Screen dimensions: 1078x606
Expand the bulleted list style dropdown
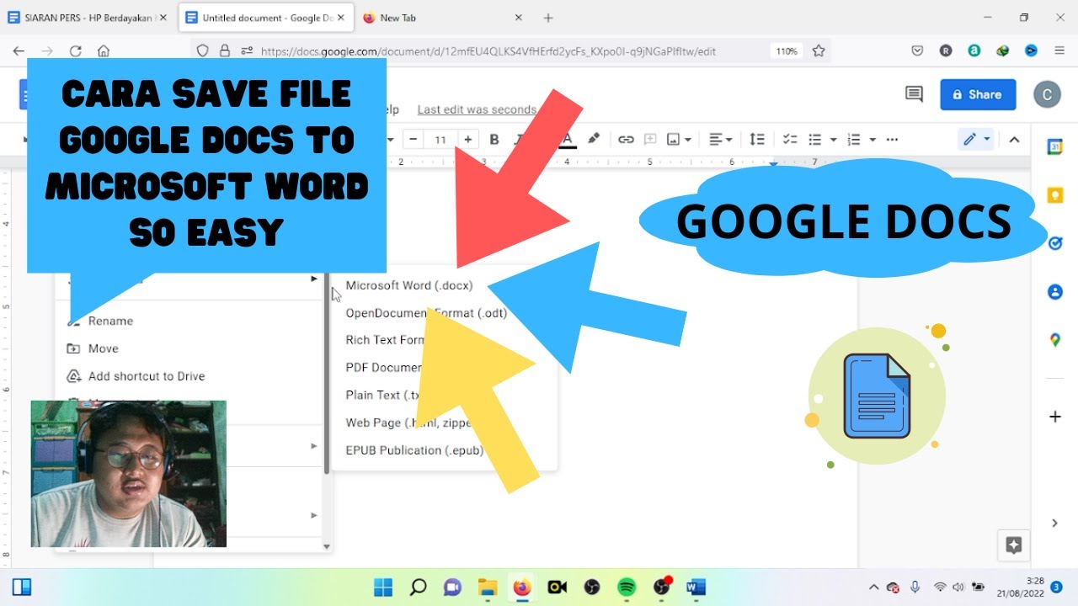[x=833, y=140]
